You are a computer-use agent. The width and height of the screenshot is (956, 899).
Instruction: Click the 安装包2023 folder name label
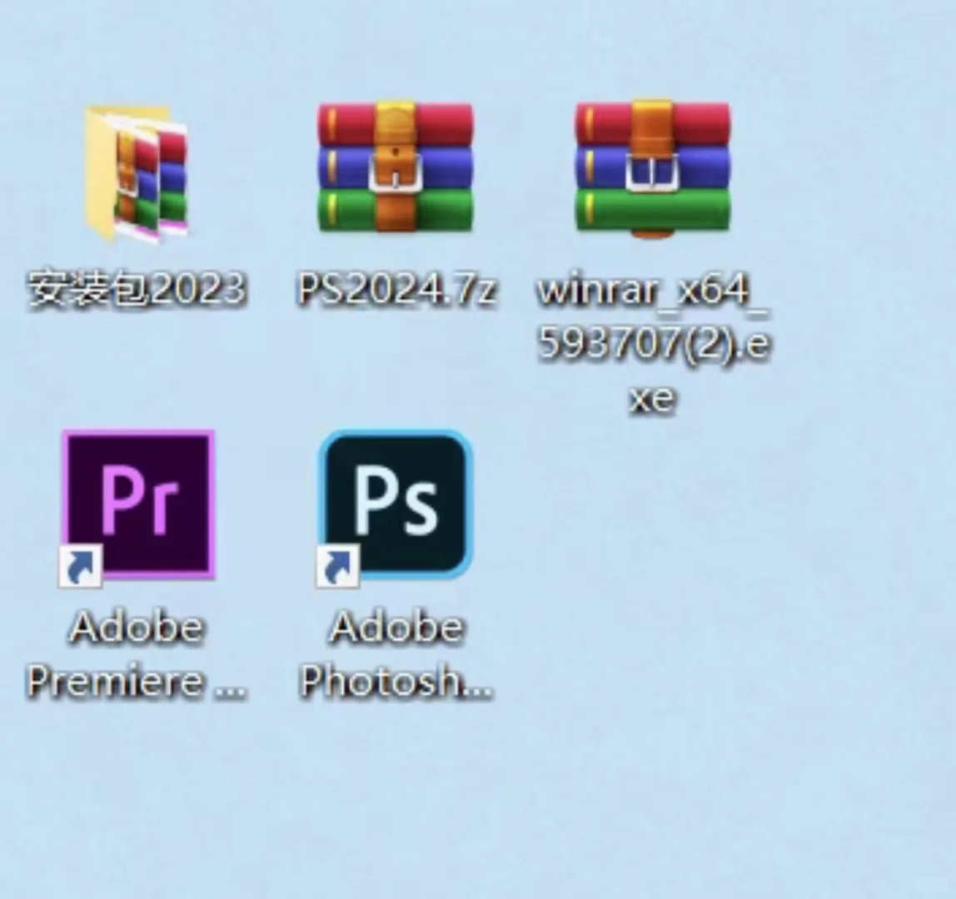pos(137,289)
